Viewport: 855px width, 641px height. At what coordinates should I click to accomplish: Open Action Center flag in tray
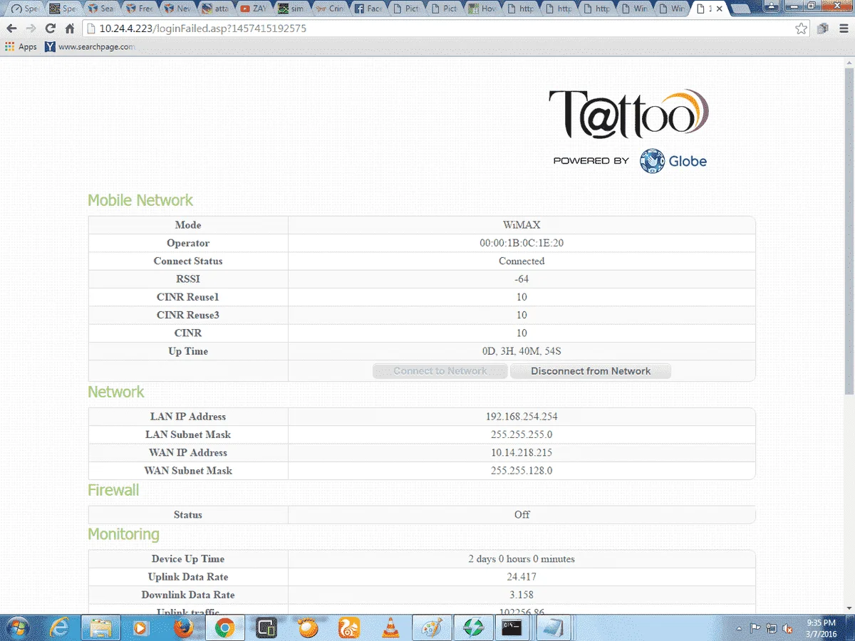[x=756, y=628]
